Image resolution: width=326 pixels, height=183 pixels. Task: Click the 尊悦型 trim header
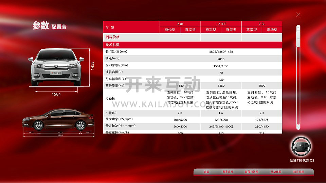(x=170, y=30)
